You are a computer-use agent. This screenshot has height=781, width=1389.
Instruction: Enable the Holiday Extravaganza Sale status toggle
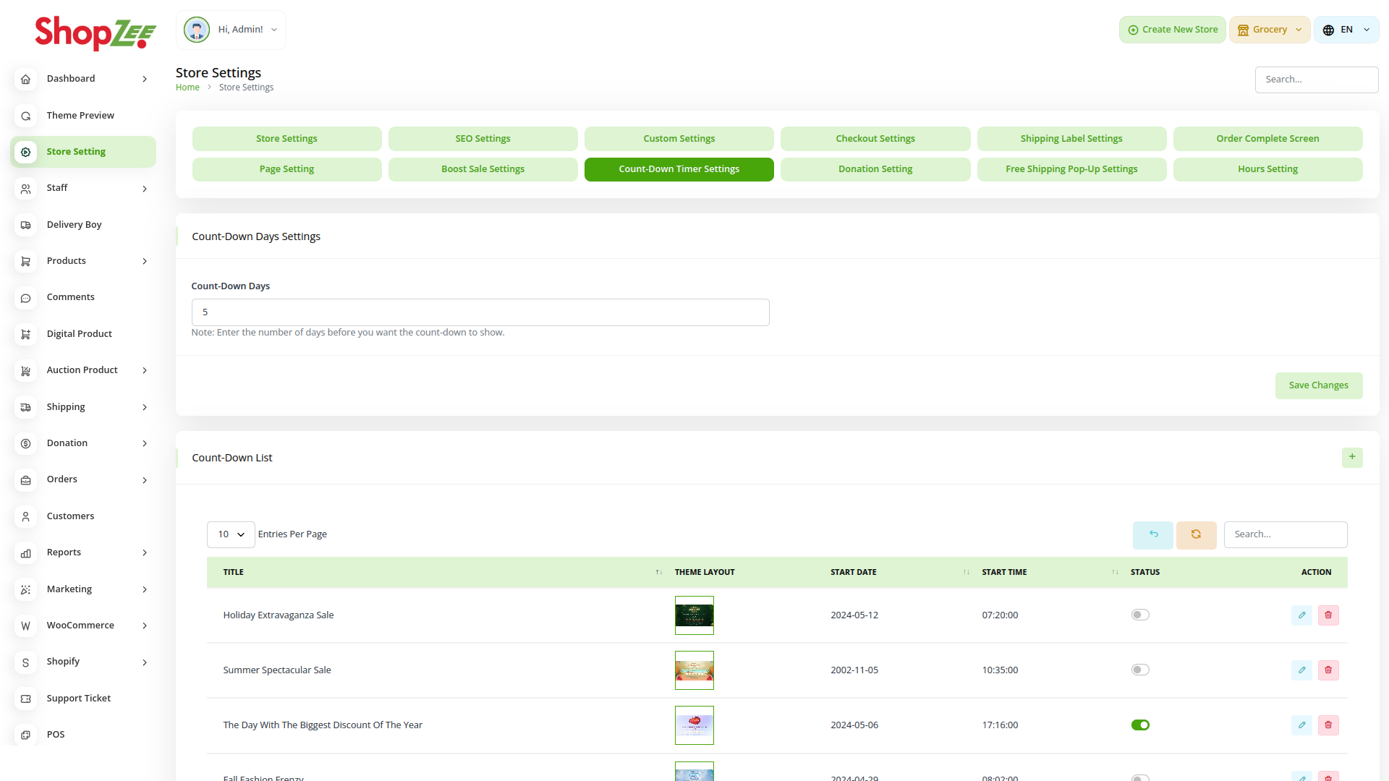1140,615
